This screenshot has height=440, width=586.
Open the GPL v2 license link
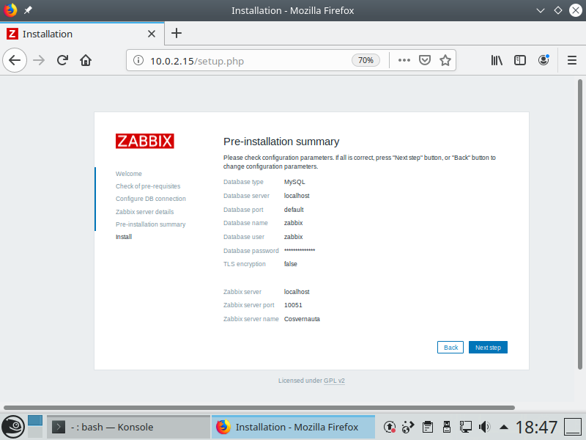(334, 381)
